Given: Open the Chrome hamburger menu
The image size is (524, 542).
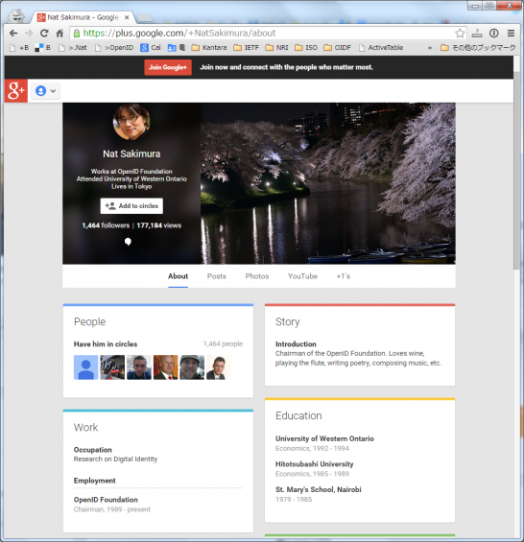Looking at the screenshot, I should click(x=511, y=34).
